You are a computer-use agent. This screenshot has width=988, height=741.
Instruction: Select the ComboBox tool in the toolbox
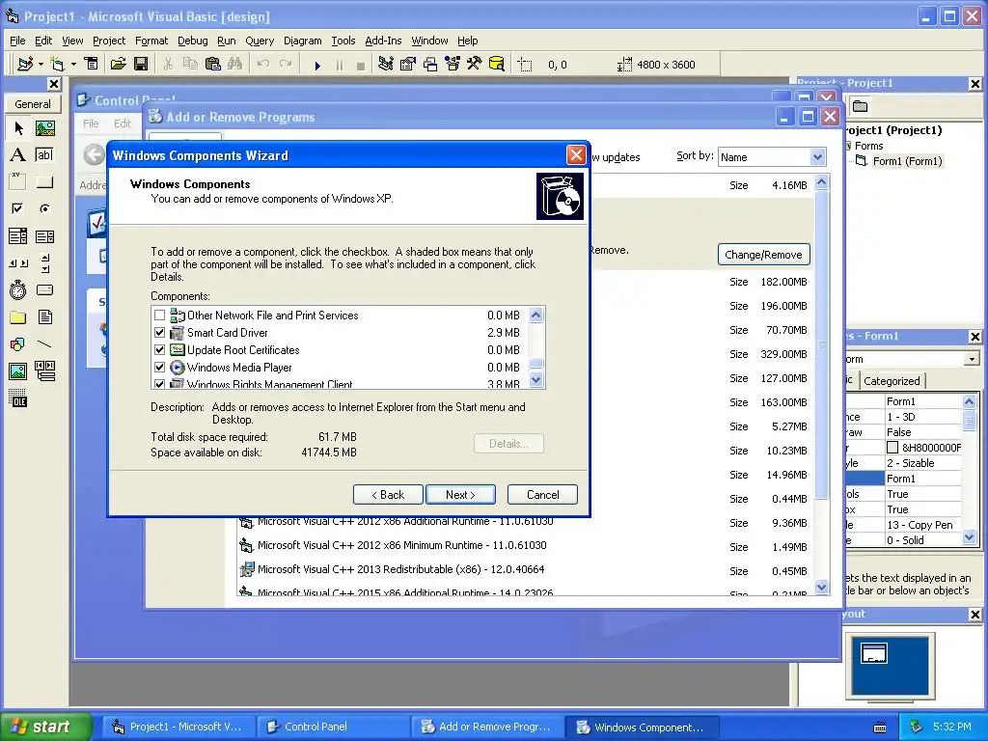tap(18, 236)
